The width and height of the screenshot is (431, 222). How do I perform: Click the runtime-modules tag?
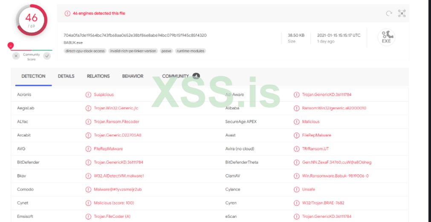pos(191,51)
